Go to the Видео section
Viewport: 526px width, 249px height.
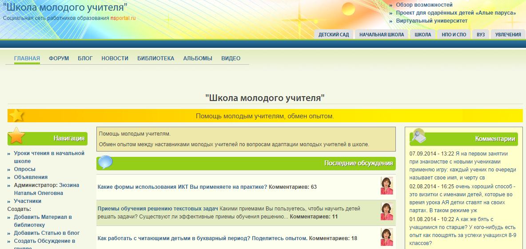click(231, 58)
